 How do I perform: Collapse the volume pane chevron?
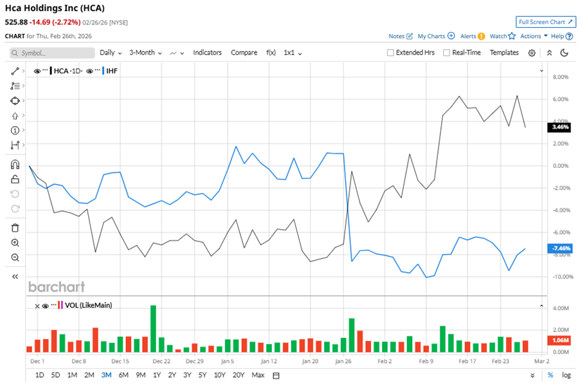(x=541, y=306)
